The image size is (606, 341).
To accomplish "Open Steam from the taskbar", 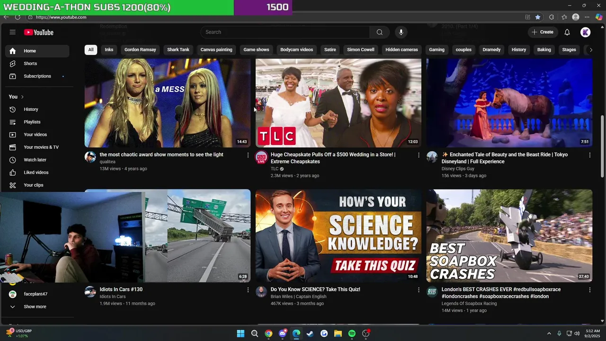I will coord(310,333).
